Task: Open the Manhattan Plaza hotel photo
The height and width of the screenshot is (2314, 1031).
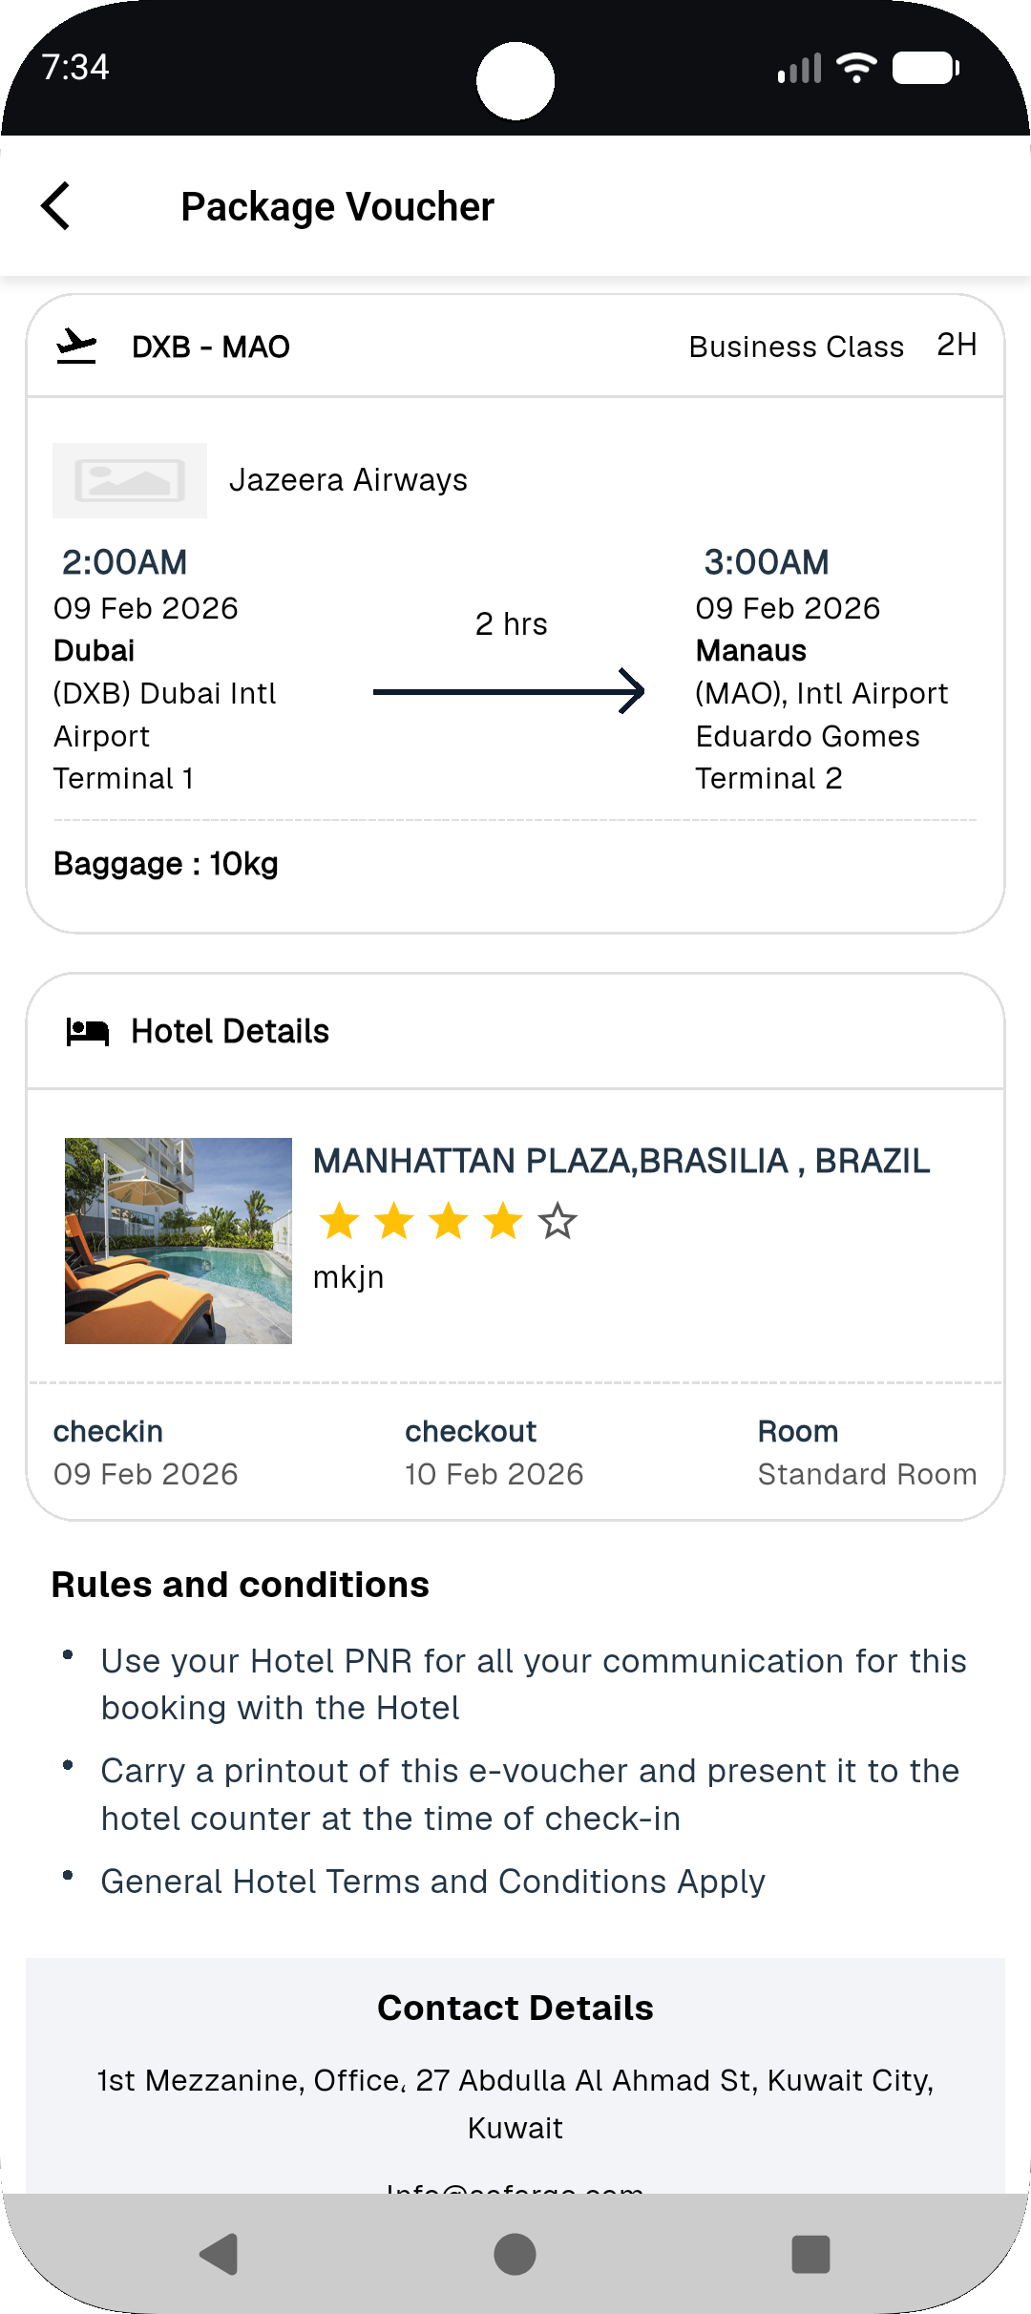Action: pyautogui.click(x=179, y=1240)
